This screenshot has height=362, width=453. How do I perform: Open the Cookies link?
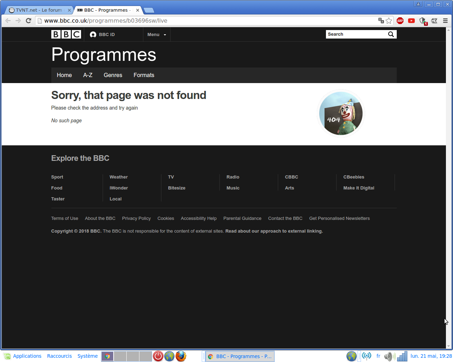coord(166,218)
